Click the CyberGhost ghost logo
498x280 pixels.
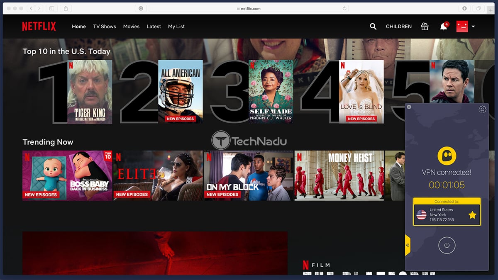click(x=447, y=156)
